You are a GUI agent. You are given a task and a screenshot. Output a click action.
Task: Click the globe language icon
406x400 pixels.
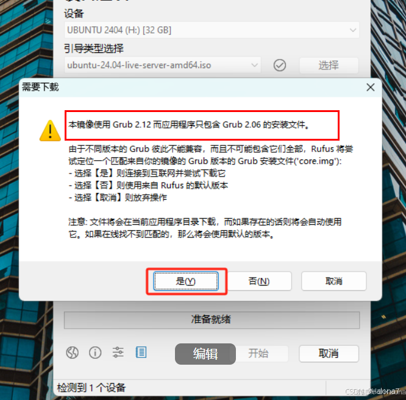click(x=73, y=353)
